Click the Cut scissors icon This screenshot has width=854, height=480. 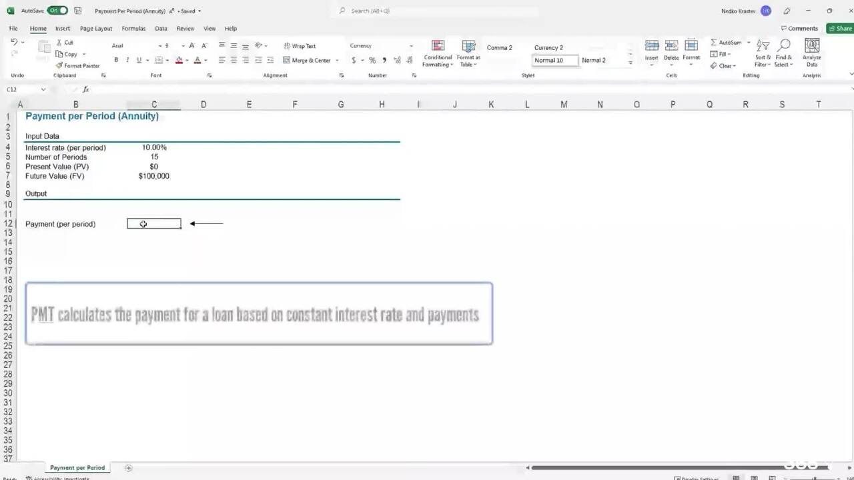(x=59, y=43)
